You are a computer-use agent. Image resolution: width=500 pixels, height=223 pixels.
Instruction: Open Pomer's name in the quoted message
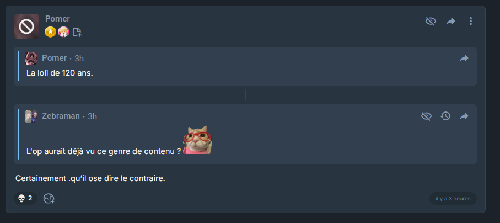[x=55, y=58]
